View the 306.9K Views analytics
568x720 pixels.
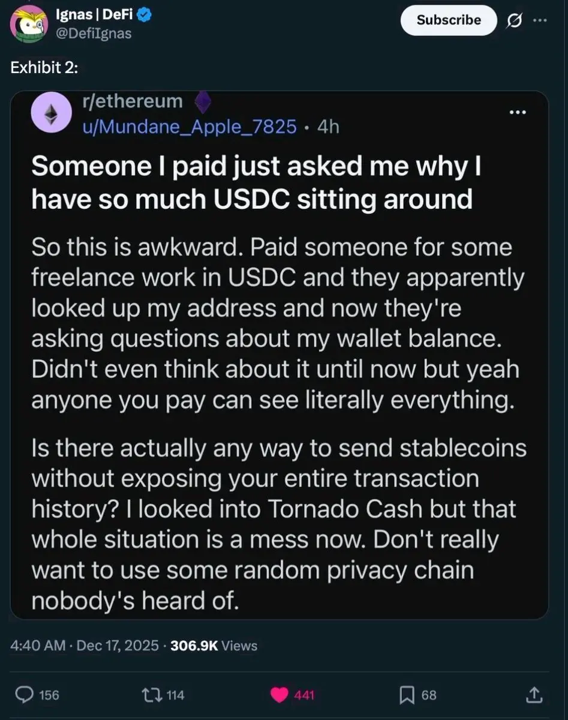point(214,646)
